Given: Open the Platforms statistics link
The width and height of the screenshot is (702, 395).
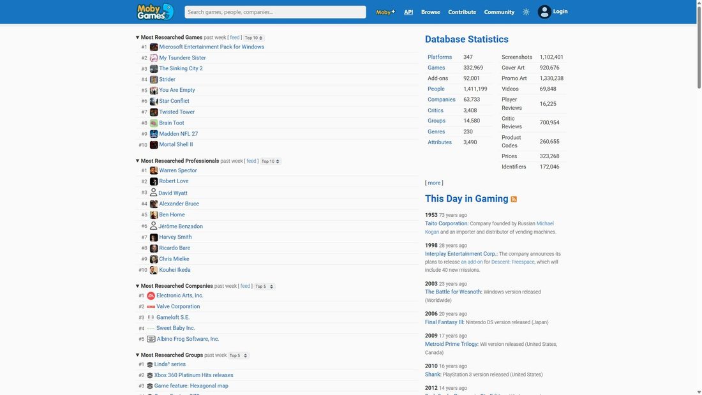Looking at the screenshot, I should pos(440,57).
